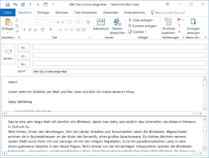Redo the last action

(x=23, y=5)
